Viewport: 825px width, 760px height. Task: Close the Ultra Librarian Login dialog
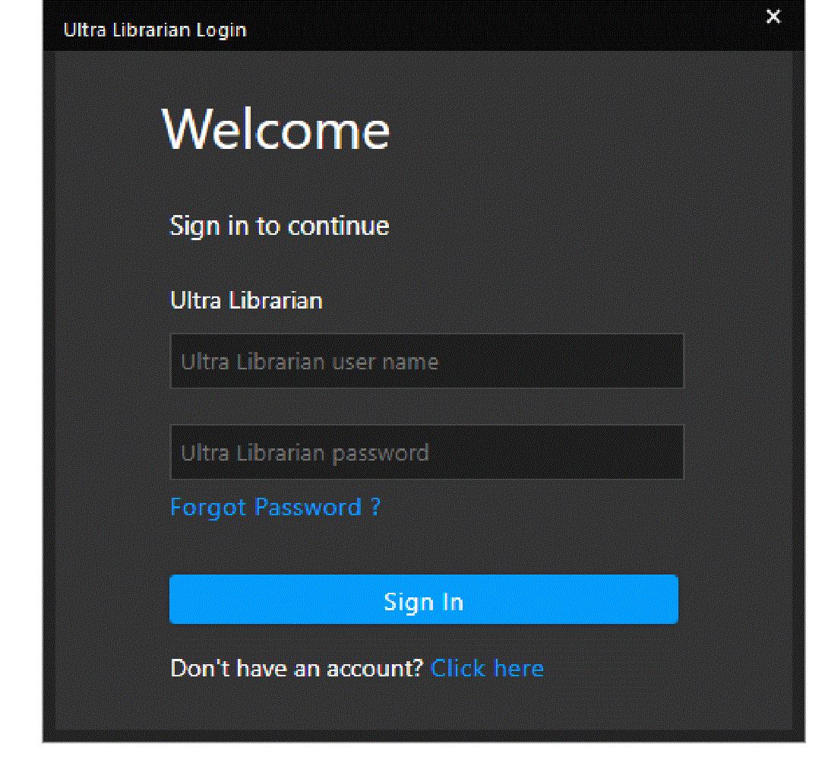point(773,17)
